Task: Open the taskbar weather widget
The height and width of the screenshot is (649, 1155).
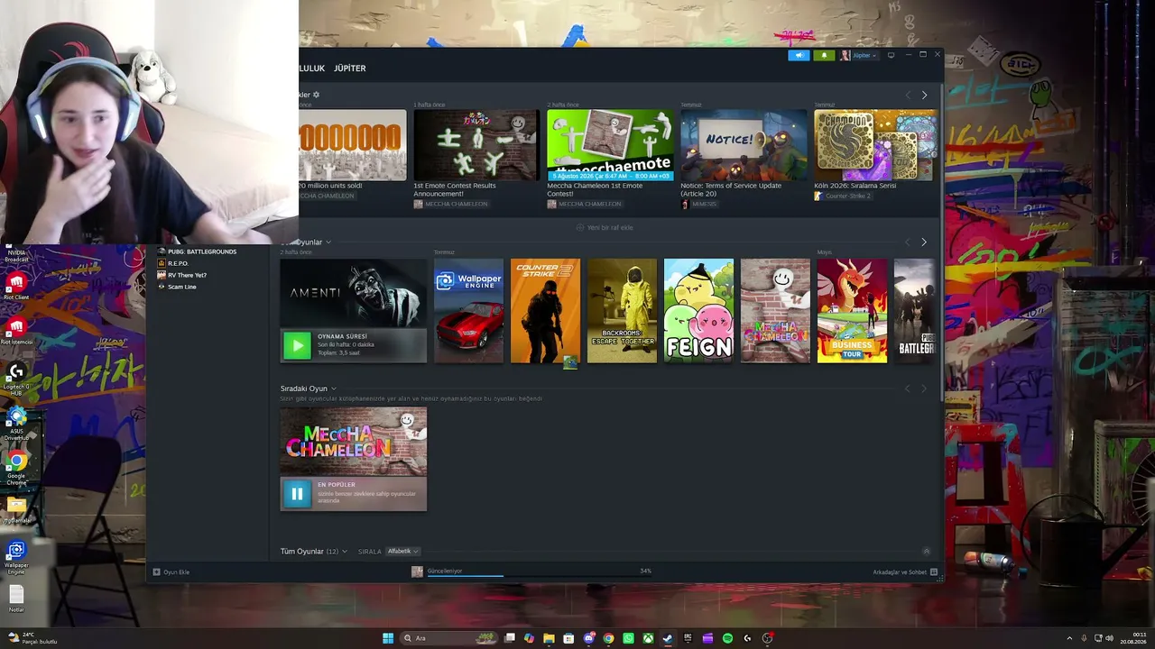Action: coord(33,638)
